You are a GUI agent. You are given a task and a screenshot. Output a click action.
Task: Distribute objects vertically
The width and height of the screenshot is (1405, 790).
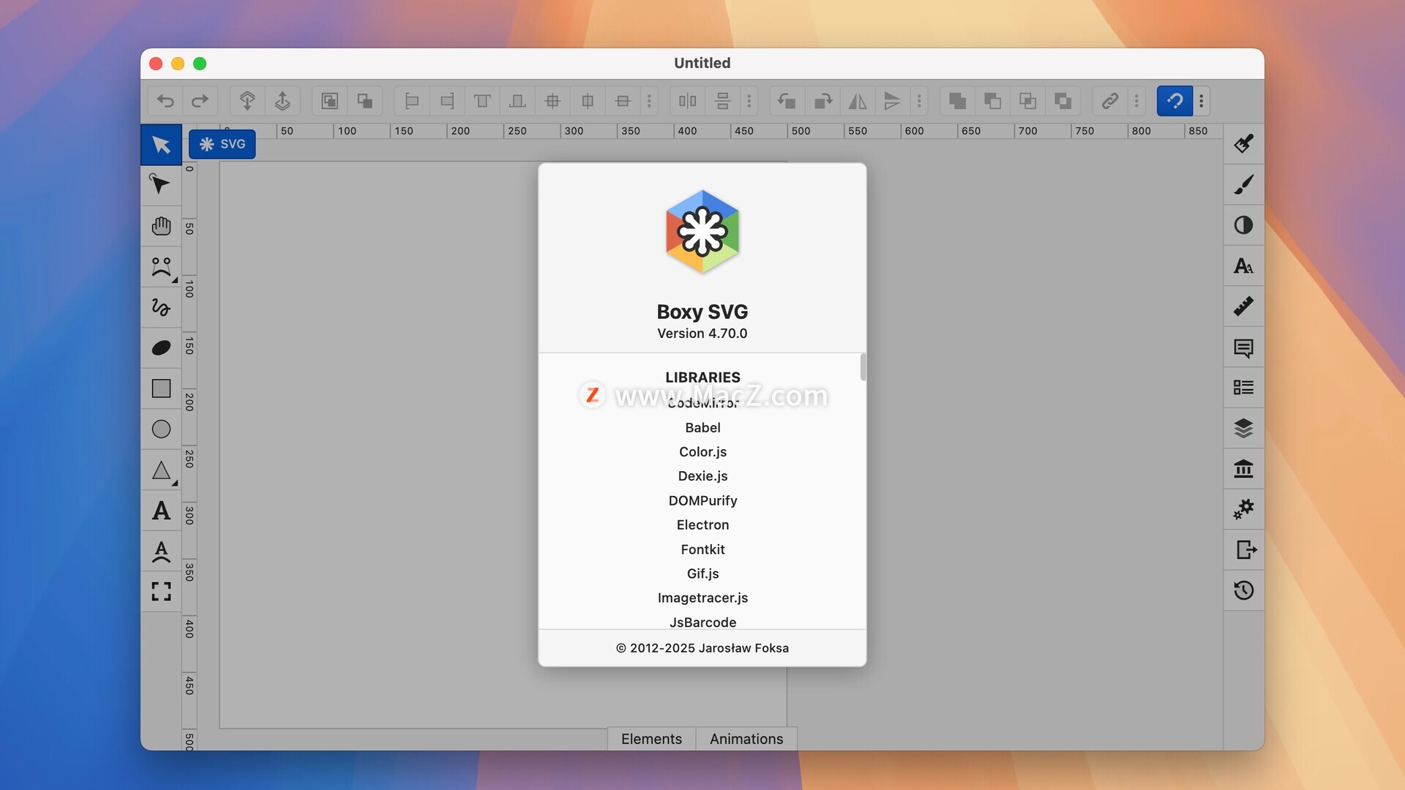pyautogui.click(x=722, y=101)
